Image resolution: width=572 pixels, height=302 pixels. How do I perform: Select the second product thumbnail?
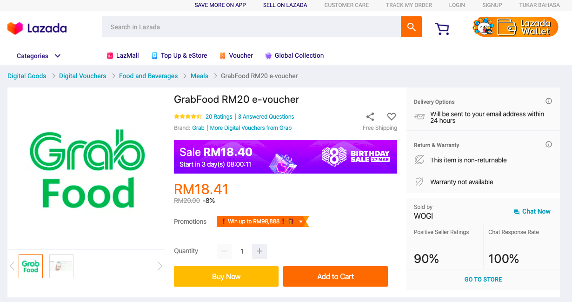61,266
